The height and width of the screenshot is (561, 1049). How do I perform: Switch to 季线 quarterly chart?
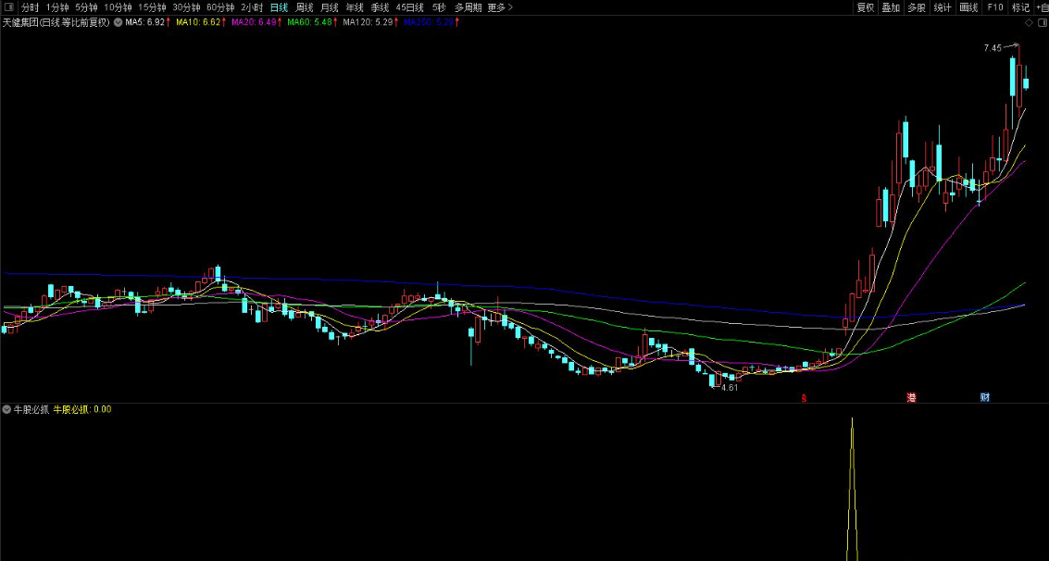(380, 7)
